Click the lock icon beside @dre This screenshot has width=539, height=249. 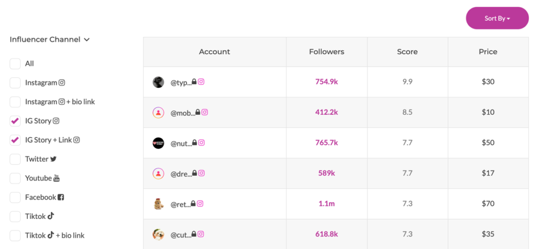(194, 173)
